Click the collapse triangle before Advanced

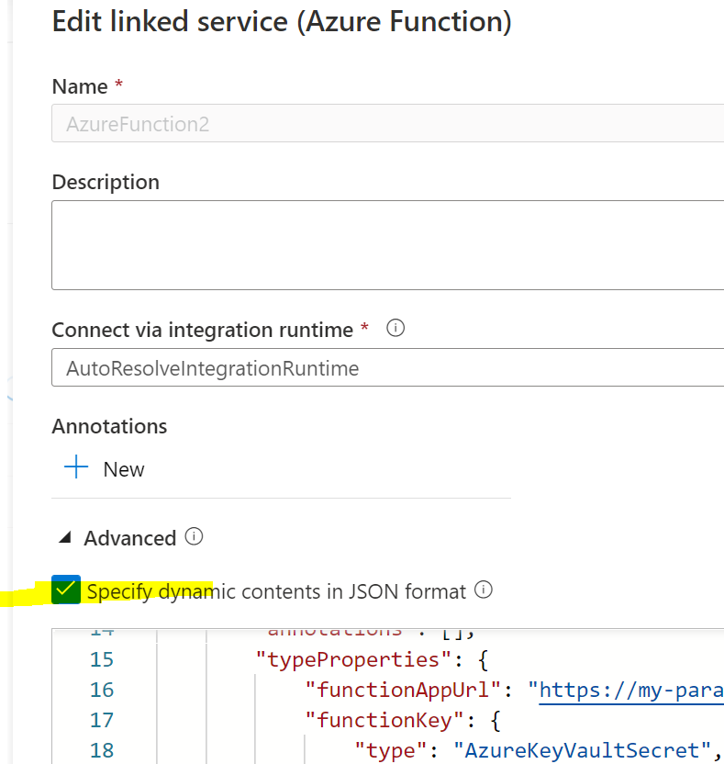pos(64,538)
